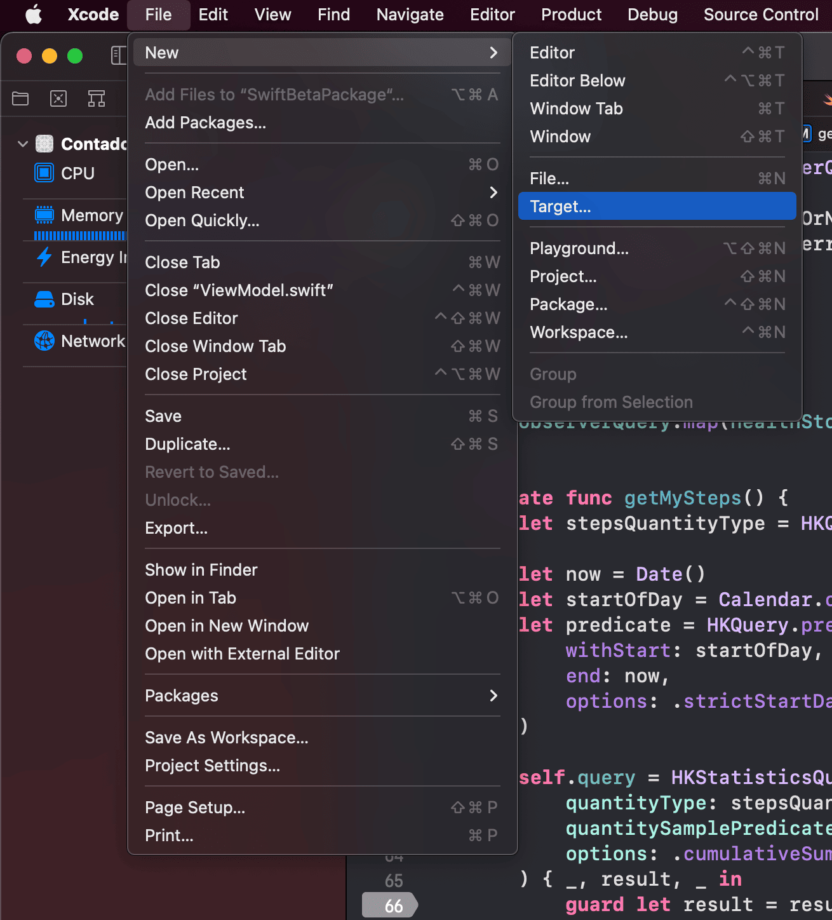Select Window Tab menu item

(657, 109)
